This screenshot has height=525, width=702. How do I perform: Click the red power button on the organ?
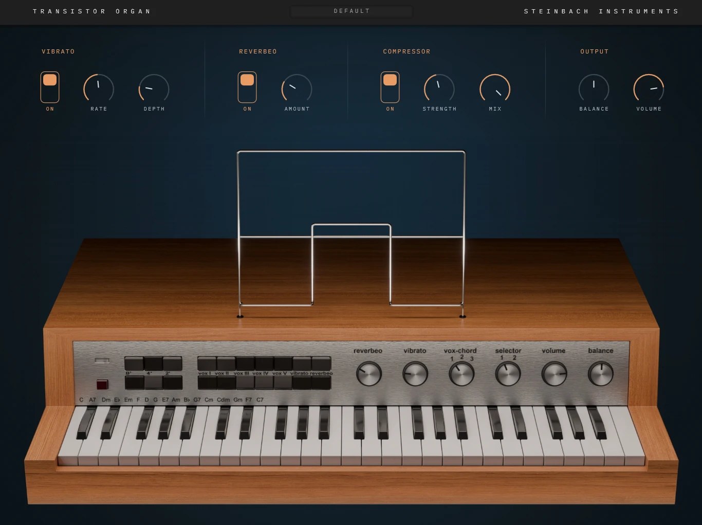pyautogui.click(x=102, y=384)
